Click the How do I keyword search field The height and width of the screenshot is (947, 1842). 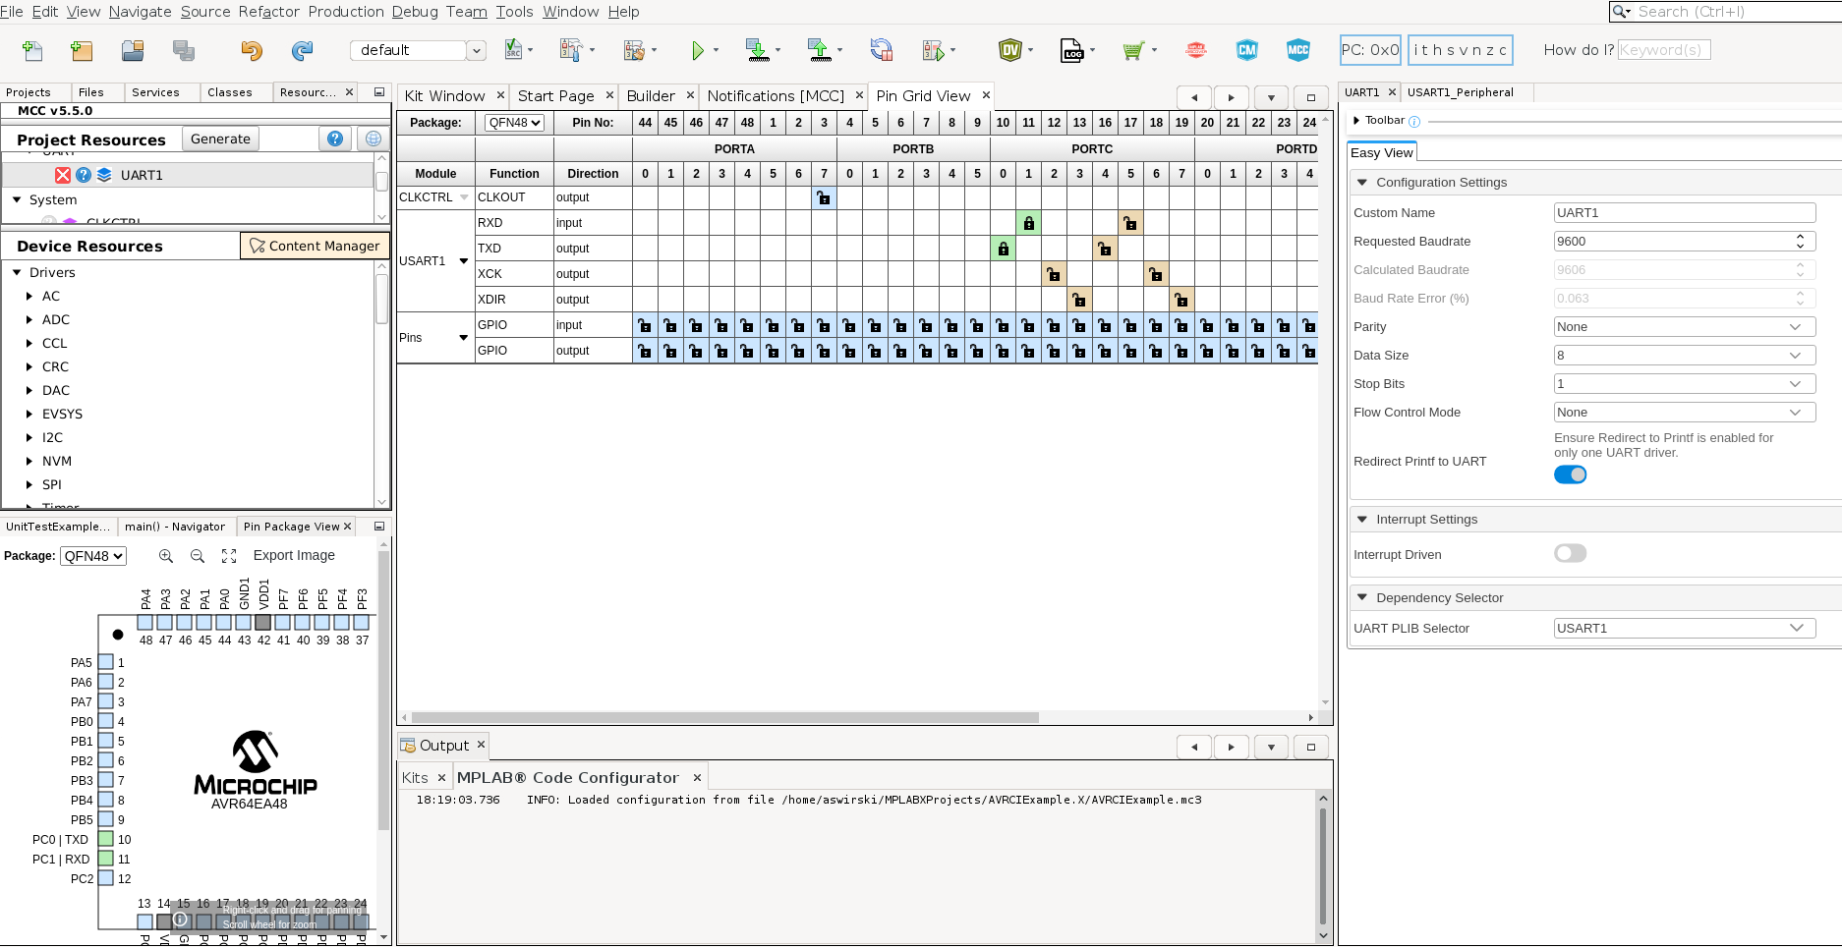[1664, 50]
